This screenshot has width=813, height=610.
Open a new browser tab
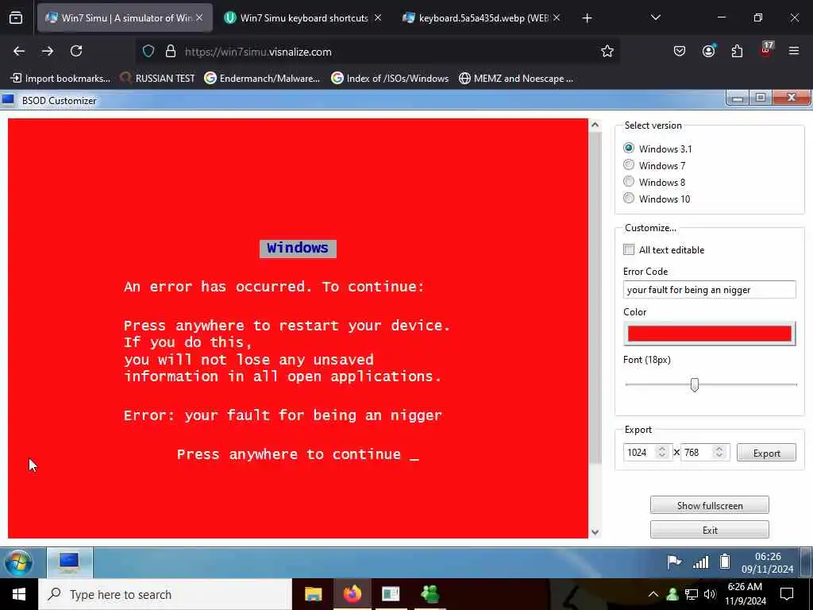click(587, 18)
